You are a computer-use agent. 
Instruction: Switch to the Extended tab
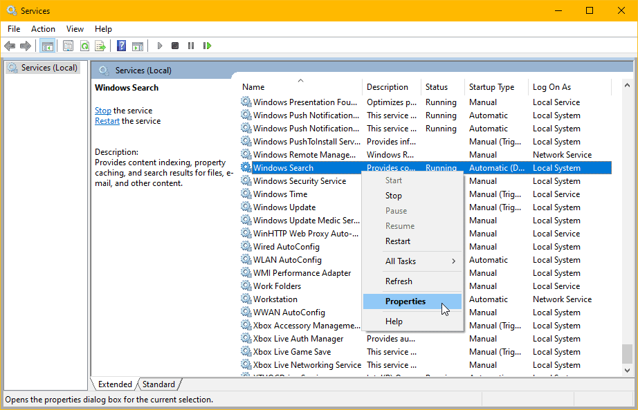115,384
